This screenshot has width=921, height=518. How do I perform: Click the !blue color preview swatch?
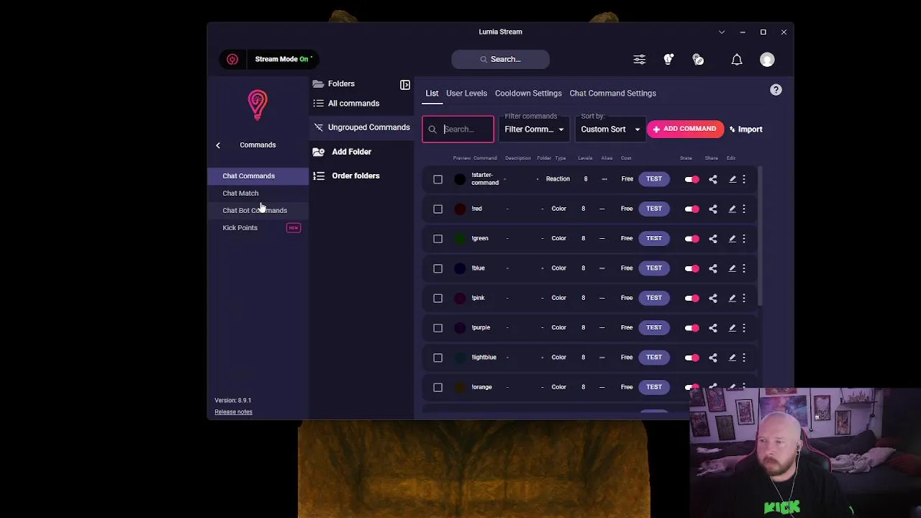pyautogui.click(x=460, y=268)
